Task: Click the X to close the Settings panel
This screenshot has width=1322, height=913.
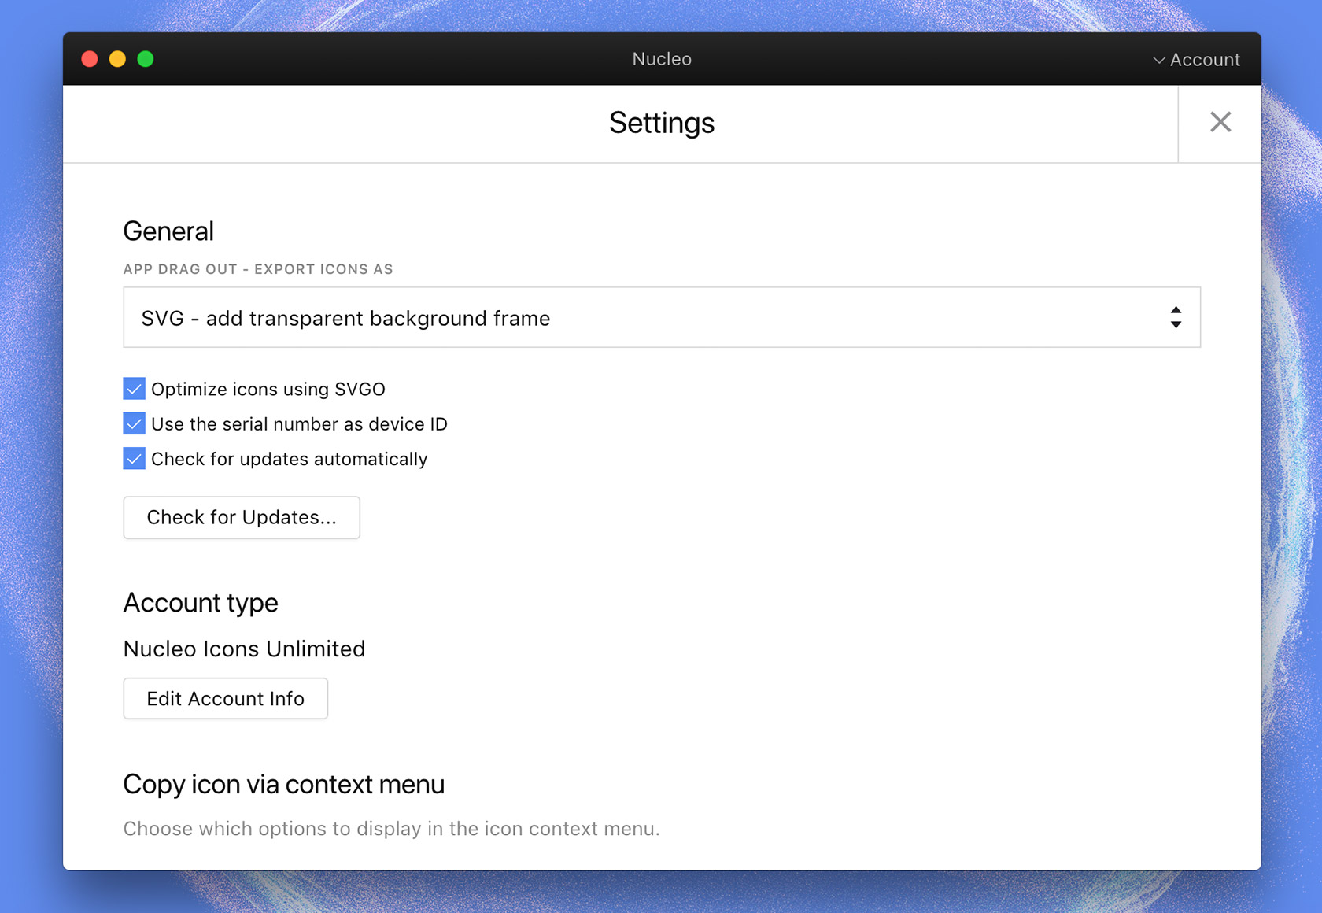Action: point(1220,122)
